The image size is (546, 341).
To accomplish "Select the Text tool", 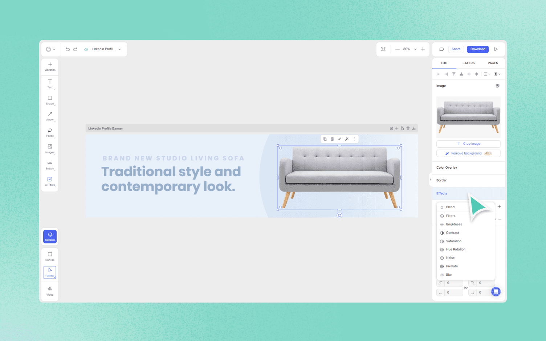I will tap(50, 84).
